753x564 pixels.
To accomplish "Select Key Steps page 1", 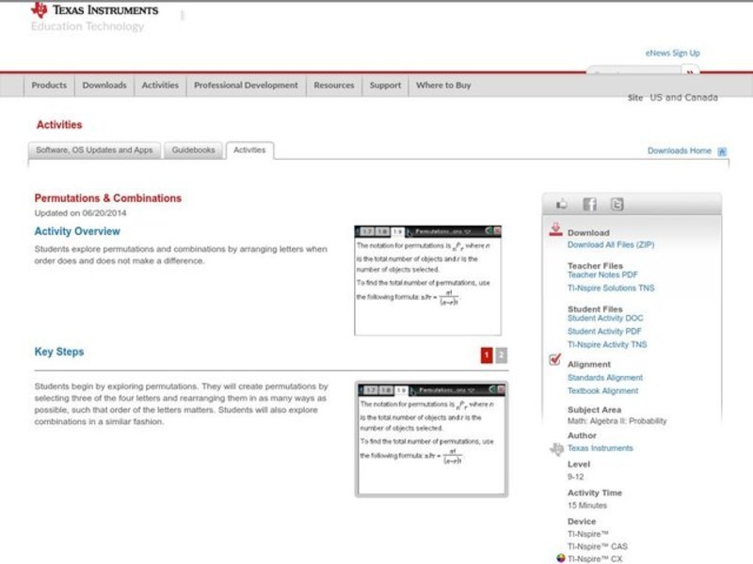I will (487, 355).
